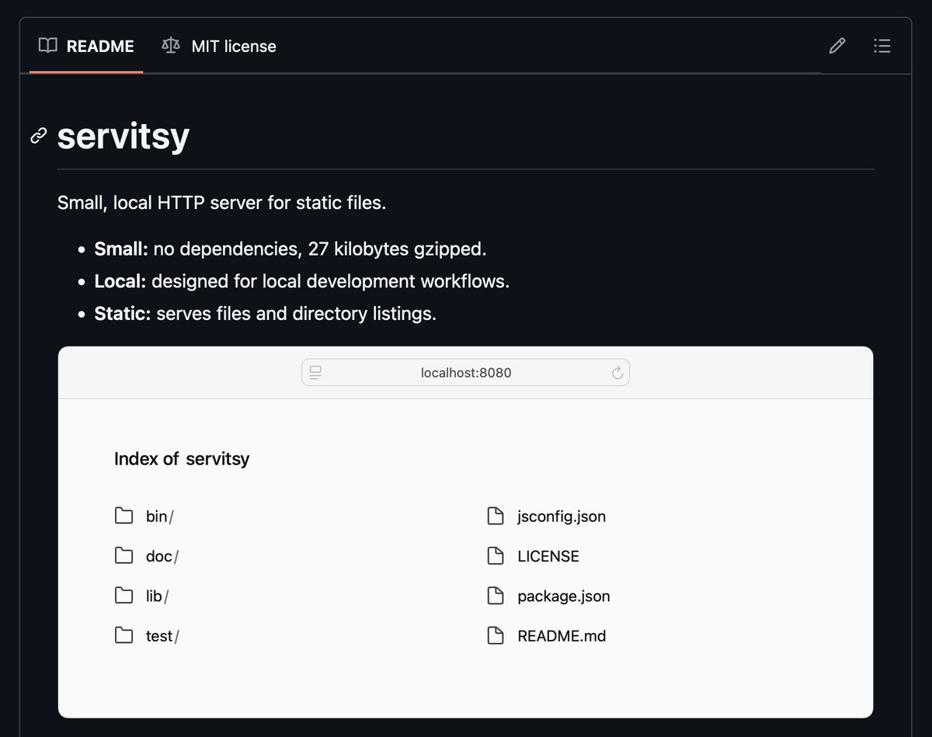Click the folder icon next to doc/
Screen dimensions: 932x737
click(x=123, y=555)
